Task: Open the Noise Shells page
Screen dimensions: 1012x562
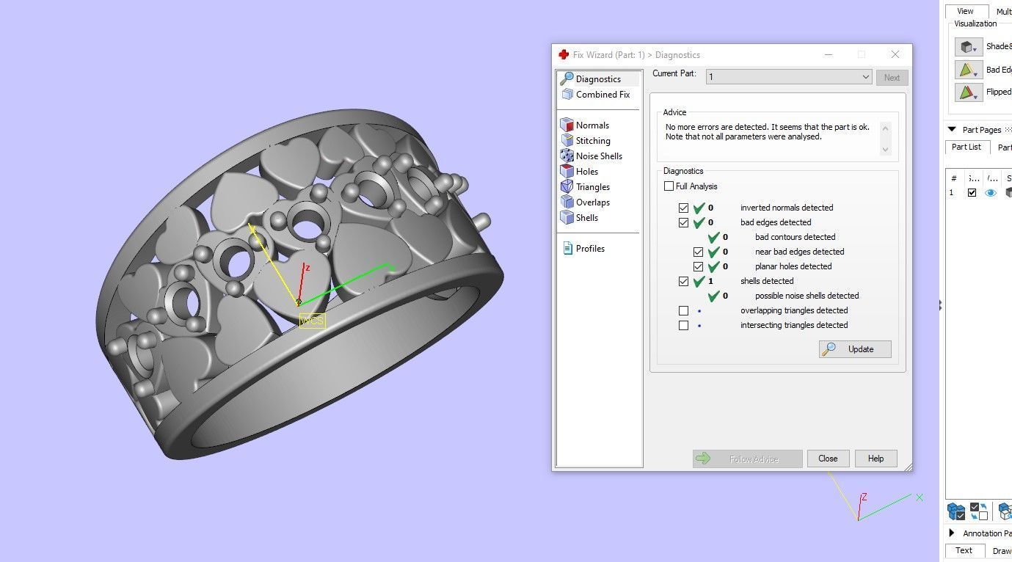Action: pos(598,156)
